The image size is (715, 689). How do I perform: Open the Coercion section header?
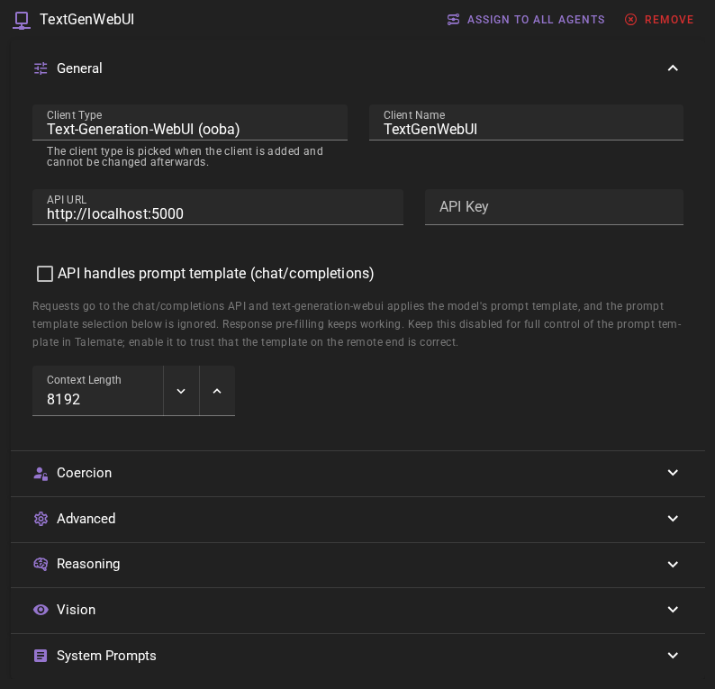click(x=357, y=474)
